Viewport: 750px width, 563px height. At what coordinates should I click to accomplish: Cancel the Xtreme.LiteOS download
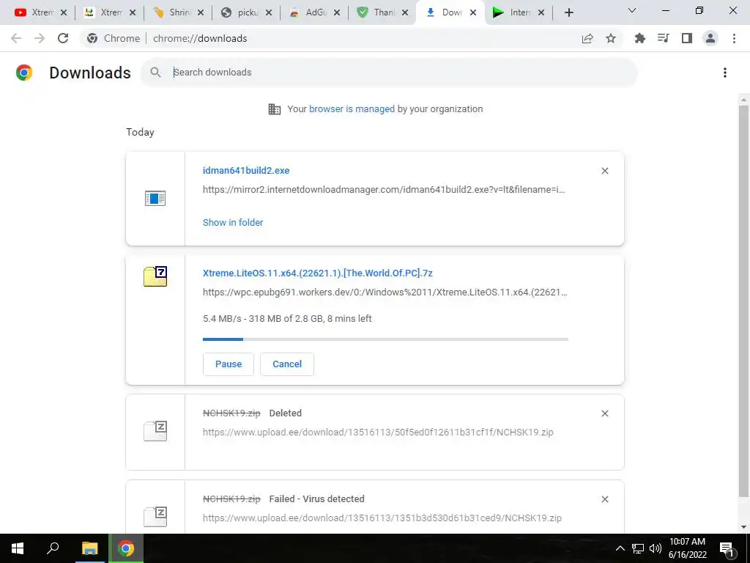click(287, 364)
